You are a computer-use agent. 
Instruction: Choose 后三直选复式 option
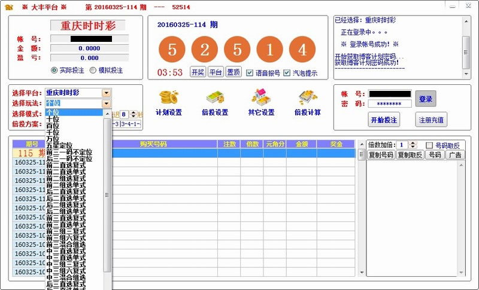[x=74, y=284]
